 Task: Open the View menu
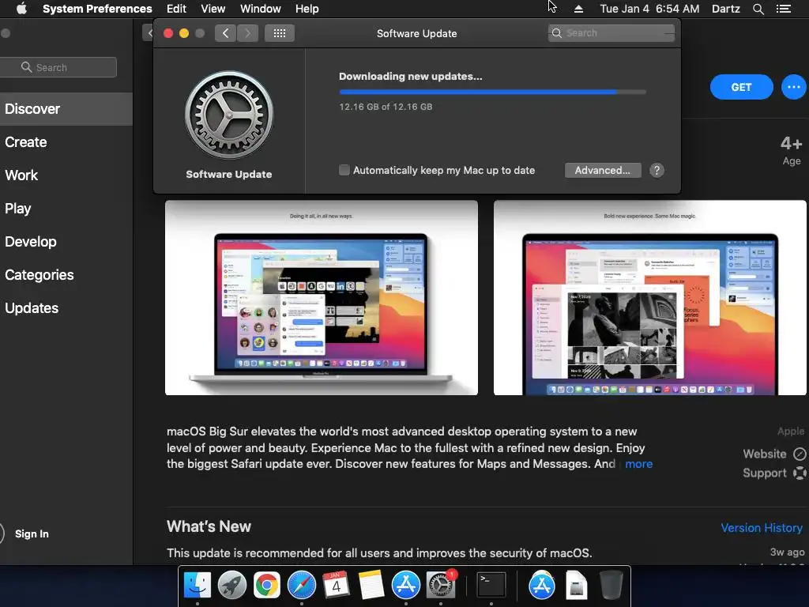(213, 9)
